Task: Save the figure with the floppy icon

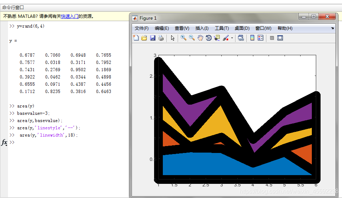Action: pyautogui.click(x=153, y=38)
